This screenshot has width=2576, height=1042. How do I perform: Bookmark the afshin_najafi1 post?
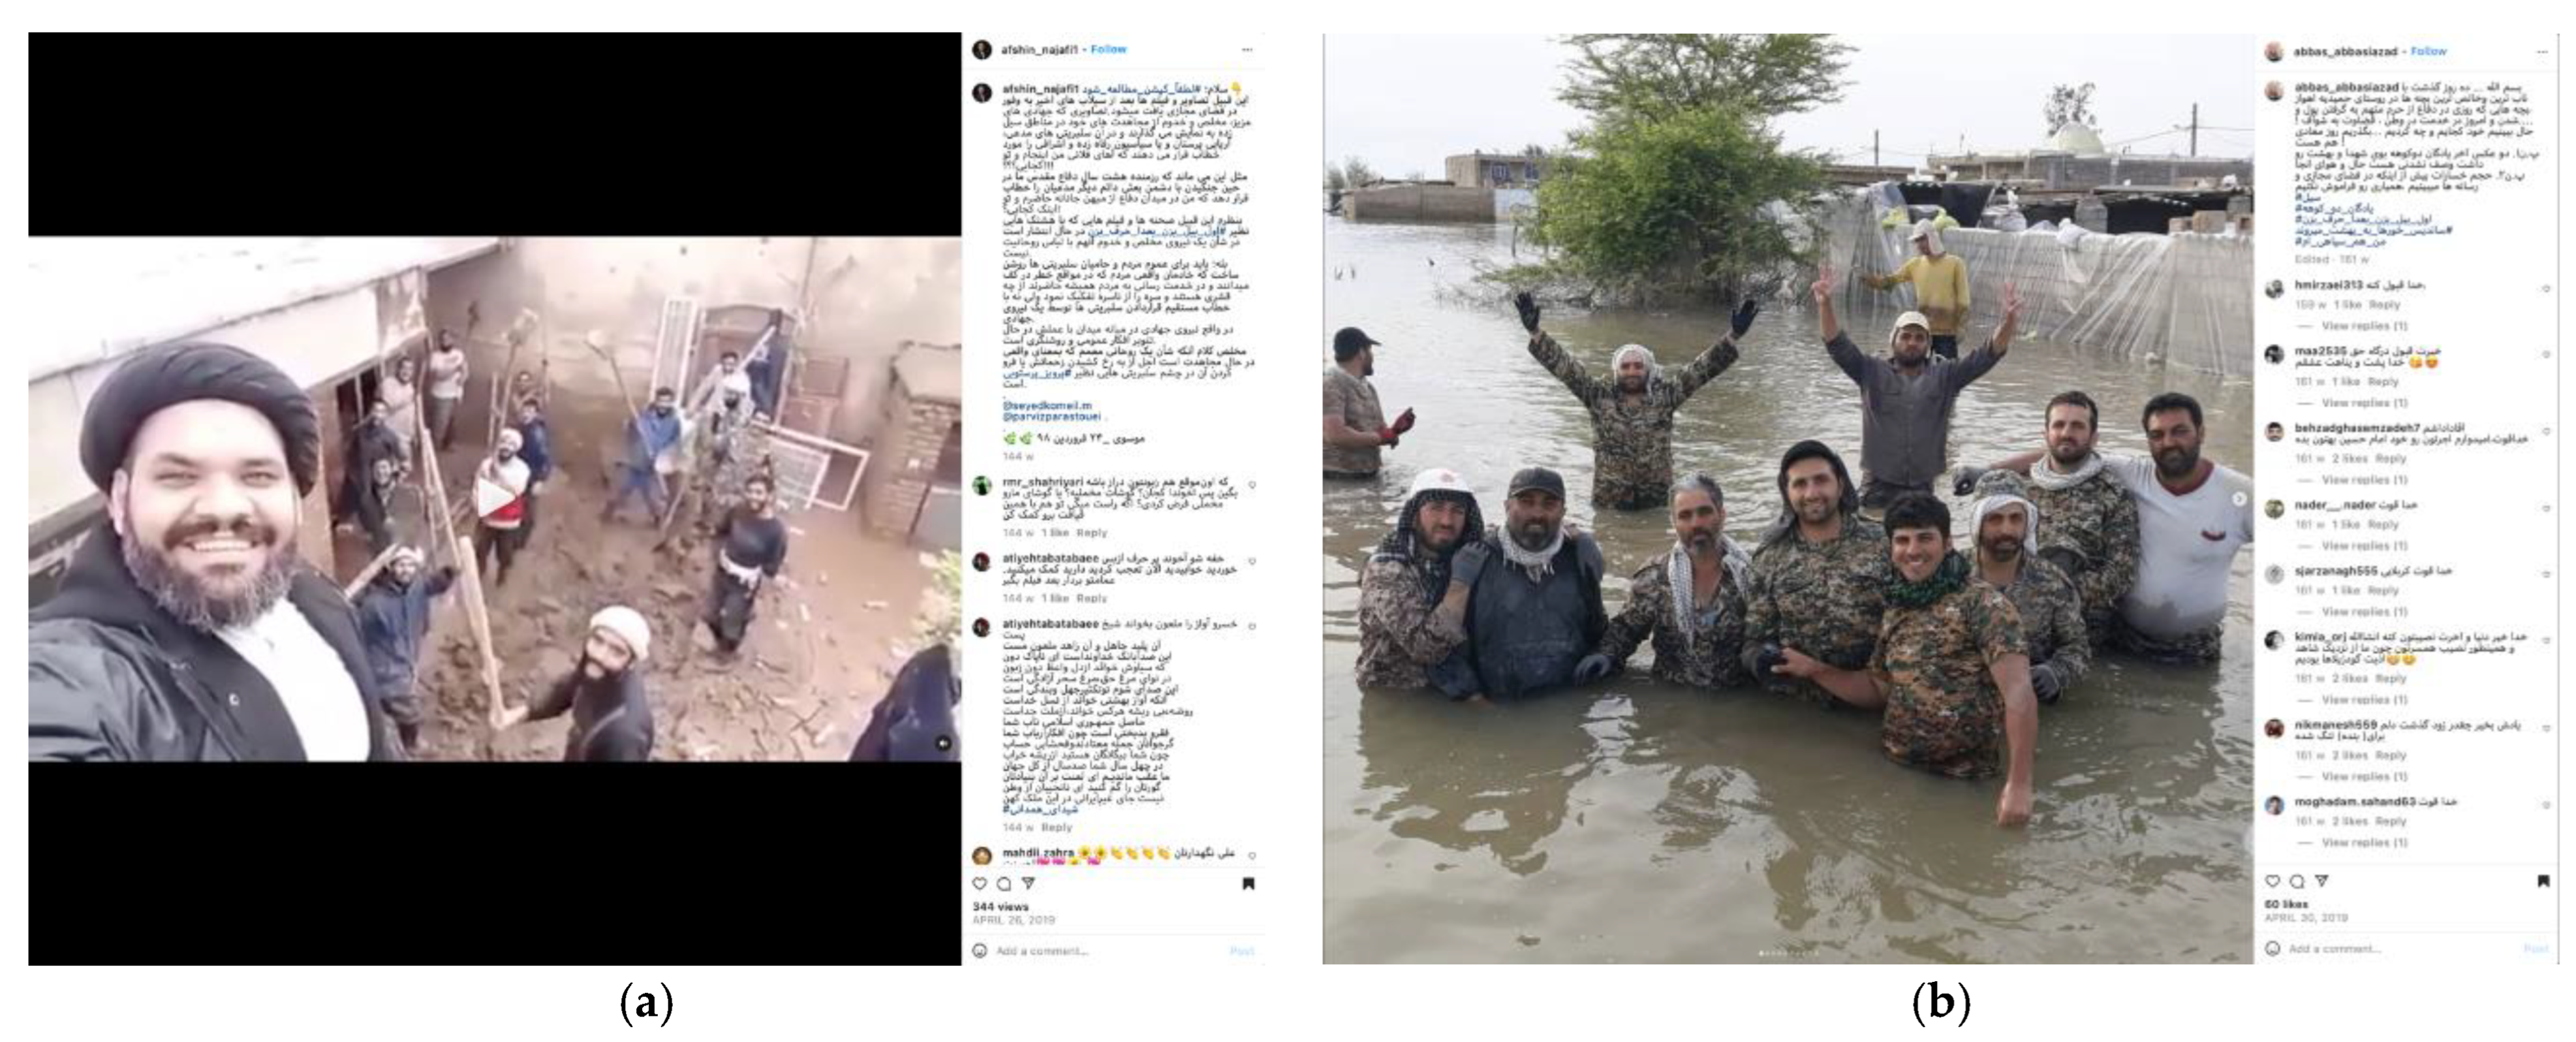tap(1248, 884)
